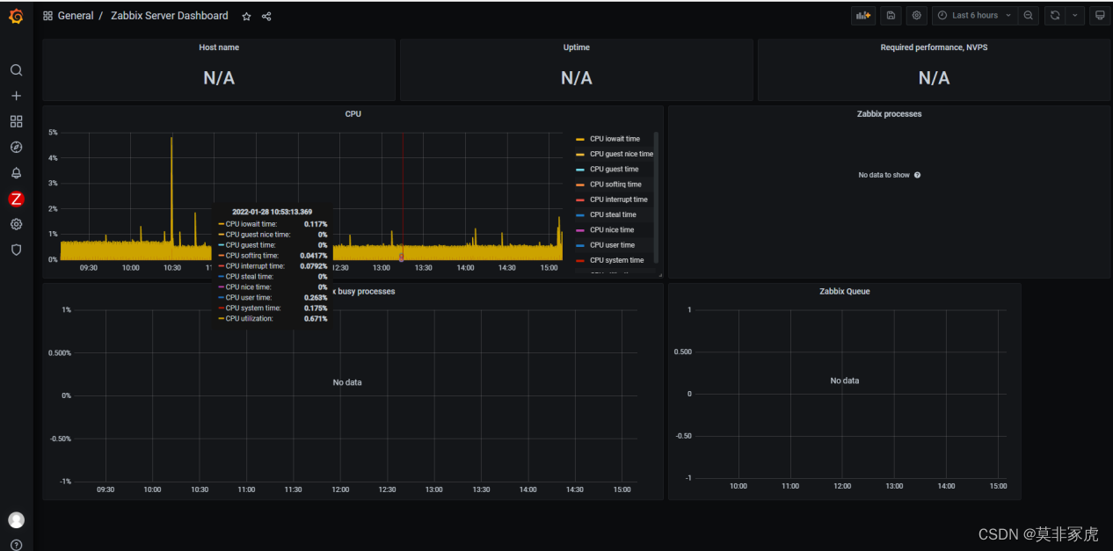Viewport: 1113px width, 551px height.
Task: Click the N/A value in Uptime panel
Action: point(577,78)
